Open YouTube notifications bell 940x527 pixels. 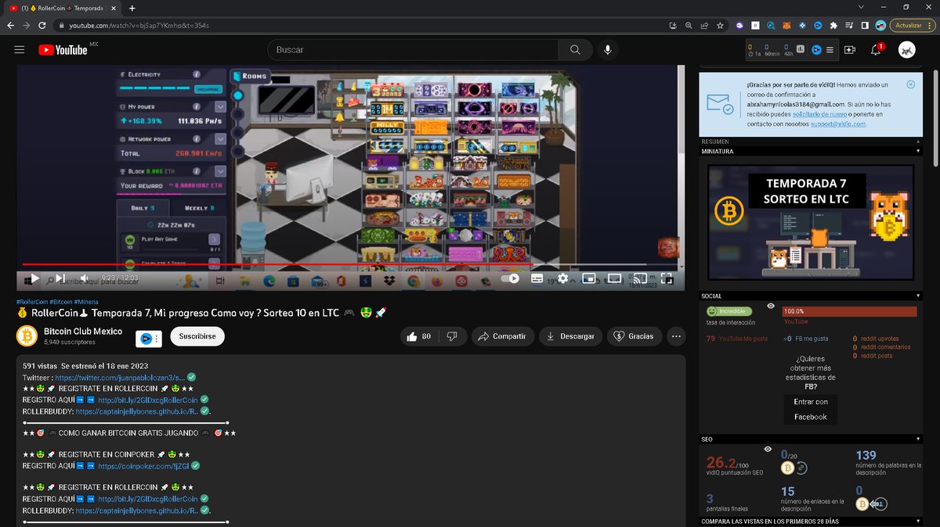click(x=877, y=50)
